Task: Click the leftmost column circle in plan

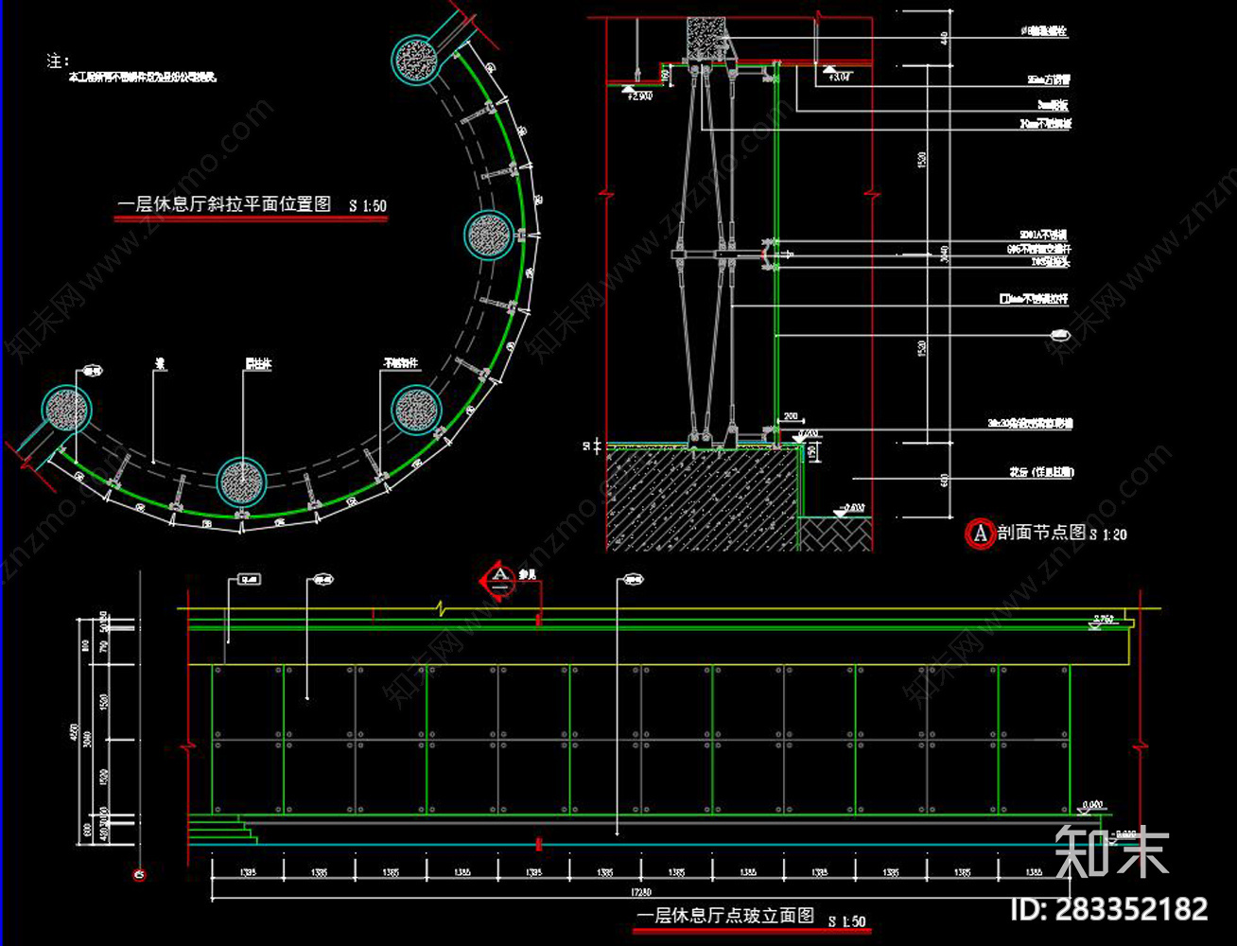Action: [67, 408]
